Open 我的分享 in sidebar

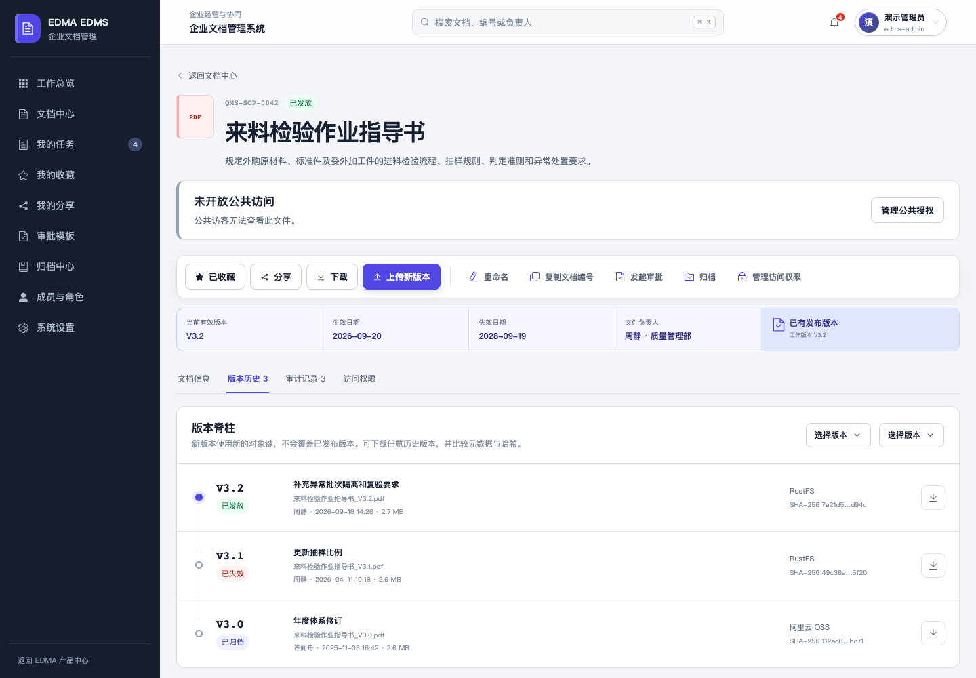[80, 205]
